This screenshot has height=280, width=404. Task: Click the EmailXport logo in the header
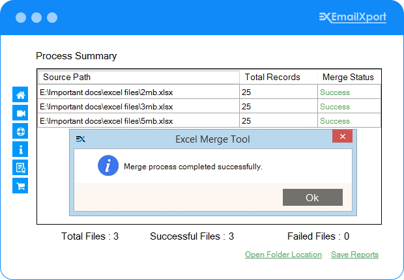353,18
